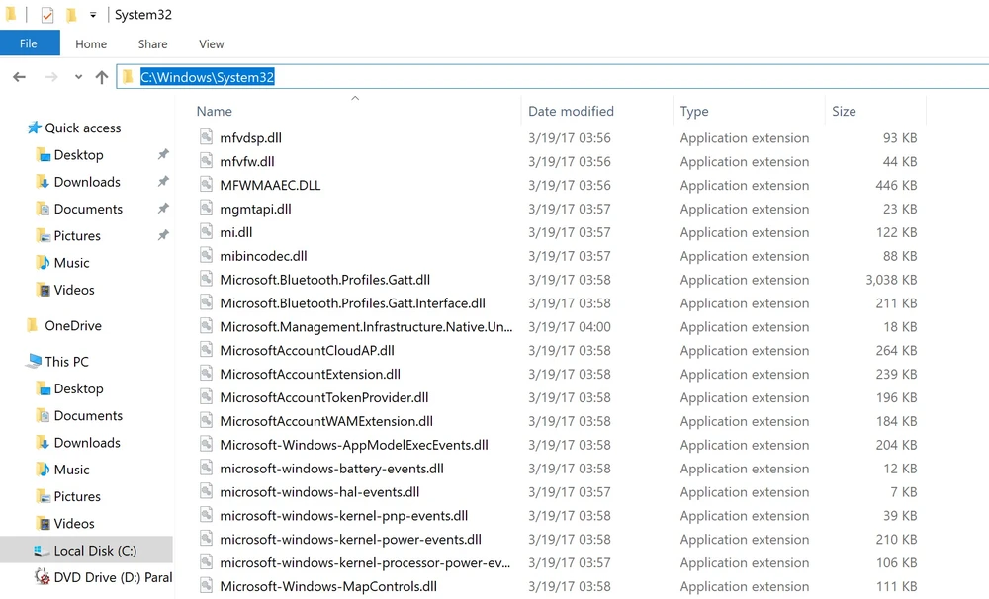Switch to the View ribbon tab
The height and width of the screenshot is (599, 989).
211,43
